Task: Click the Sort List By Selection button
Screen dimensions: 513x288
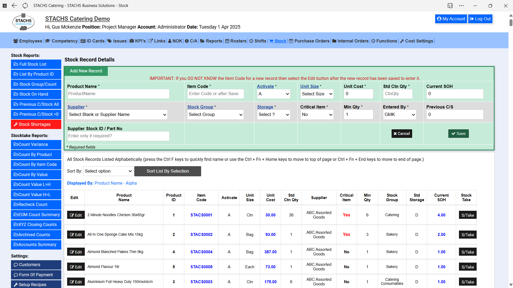Action: (x=168, y=171)
